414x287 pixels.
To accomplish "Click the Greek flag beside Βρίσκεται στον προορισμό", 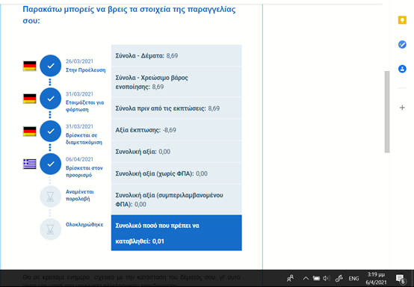I will (x=30, y=164).
